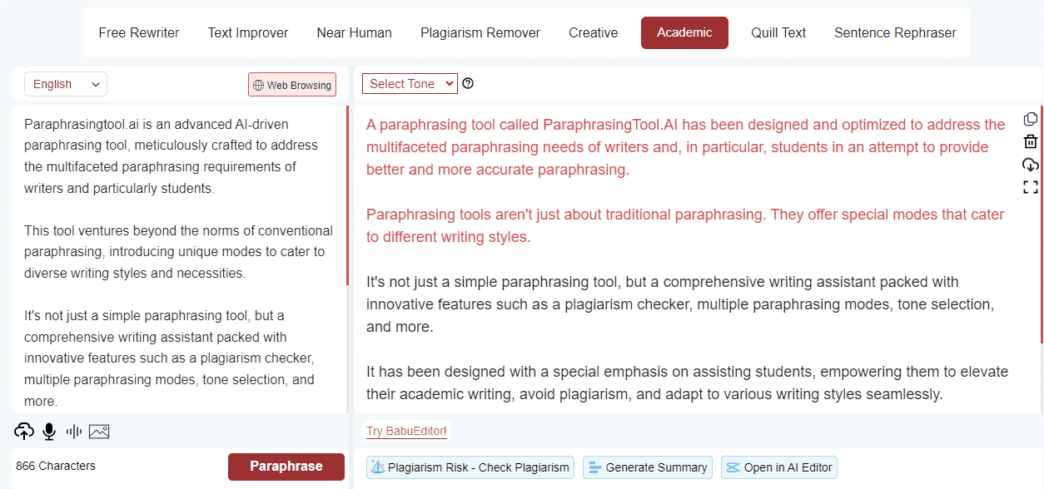The image size is (1044, 489).
Task: Click output paragraph 'A paraphrasing tool called ParaphrasingTool.AI'
Action: point(686,147)
